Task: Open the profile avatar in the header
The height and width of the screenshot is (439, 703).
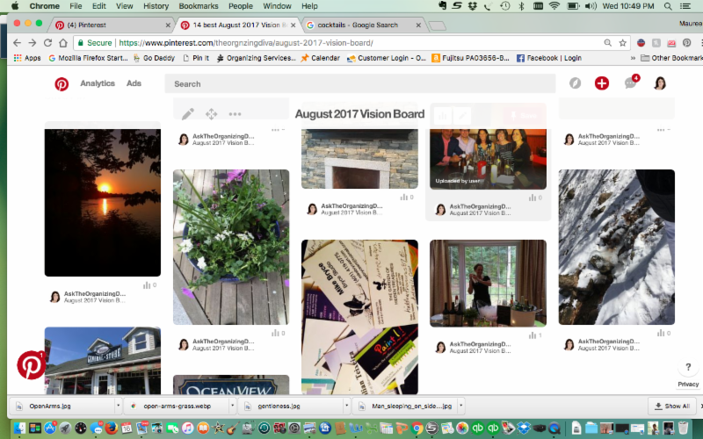Action: (x=660, y=83)
